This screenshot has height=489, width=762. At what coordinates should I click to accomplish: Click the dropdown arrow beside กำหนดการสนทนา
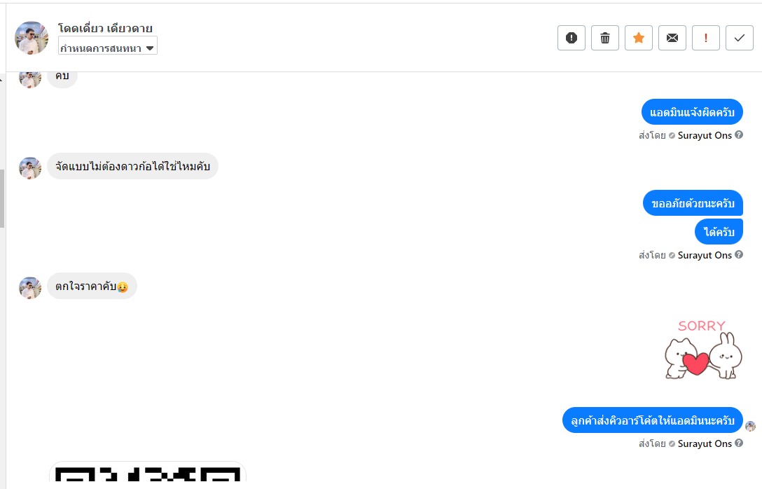click(150, 48)
